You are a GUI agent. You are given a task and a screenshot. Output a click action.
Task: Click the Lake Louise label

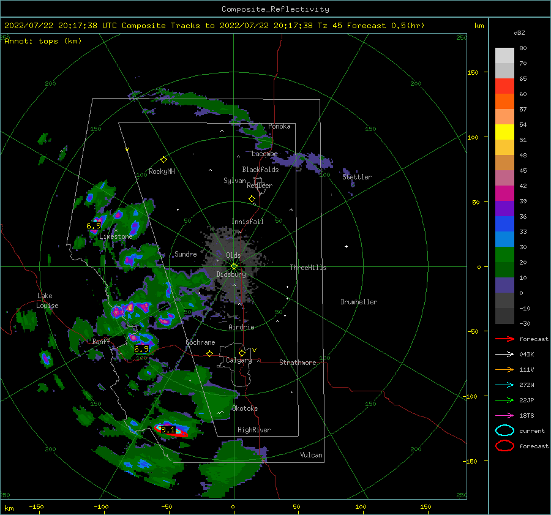[x=47, y=301]
